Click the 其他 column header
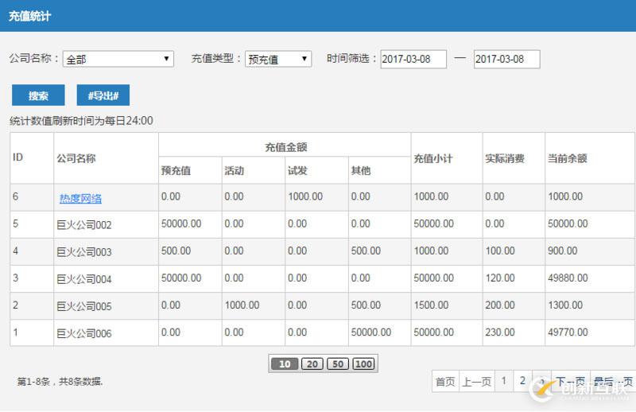 coord(361,170)
